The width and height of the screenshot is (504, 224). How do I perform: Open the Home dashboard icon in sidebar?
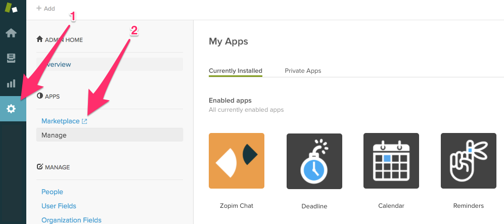point(11,33)
